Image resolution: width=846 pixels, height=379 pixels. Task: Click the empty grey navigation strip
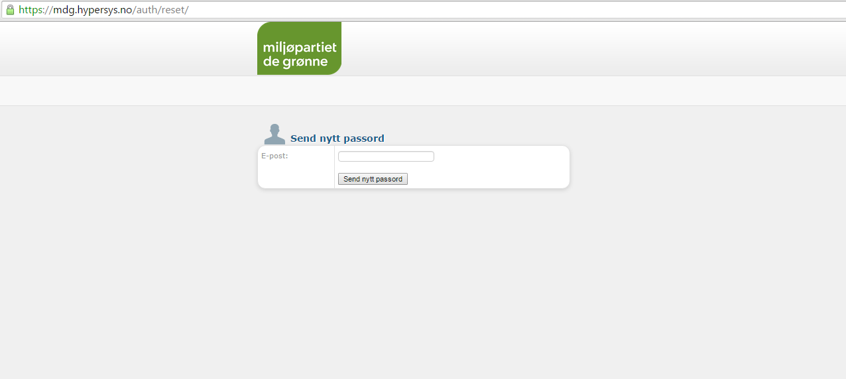coord(423,91)
